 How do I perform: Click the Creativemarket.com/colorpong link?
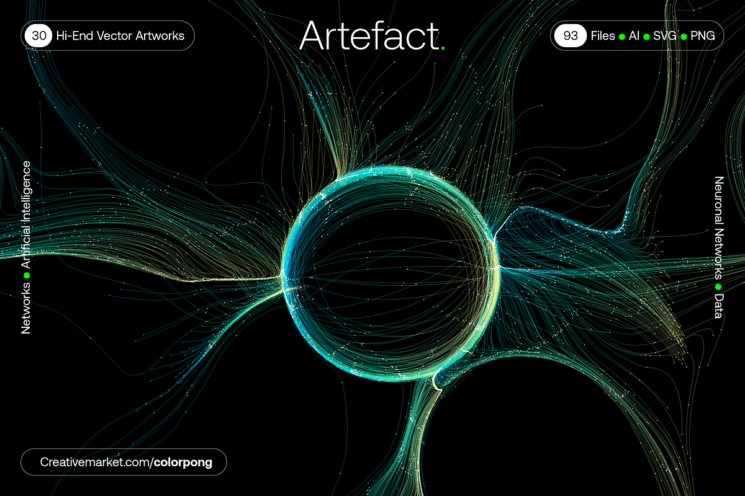(124, 462)
